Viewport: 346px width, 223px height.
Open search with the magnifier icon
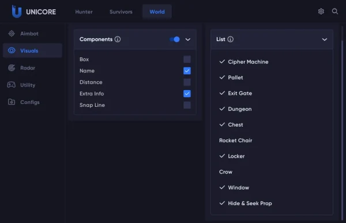click(x=335, y=12)
